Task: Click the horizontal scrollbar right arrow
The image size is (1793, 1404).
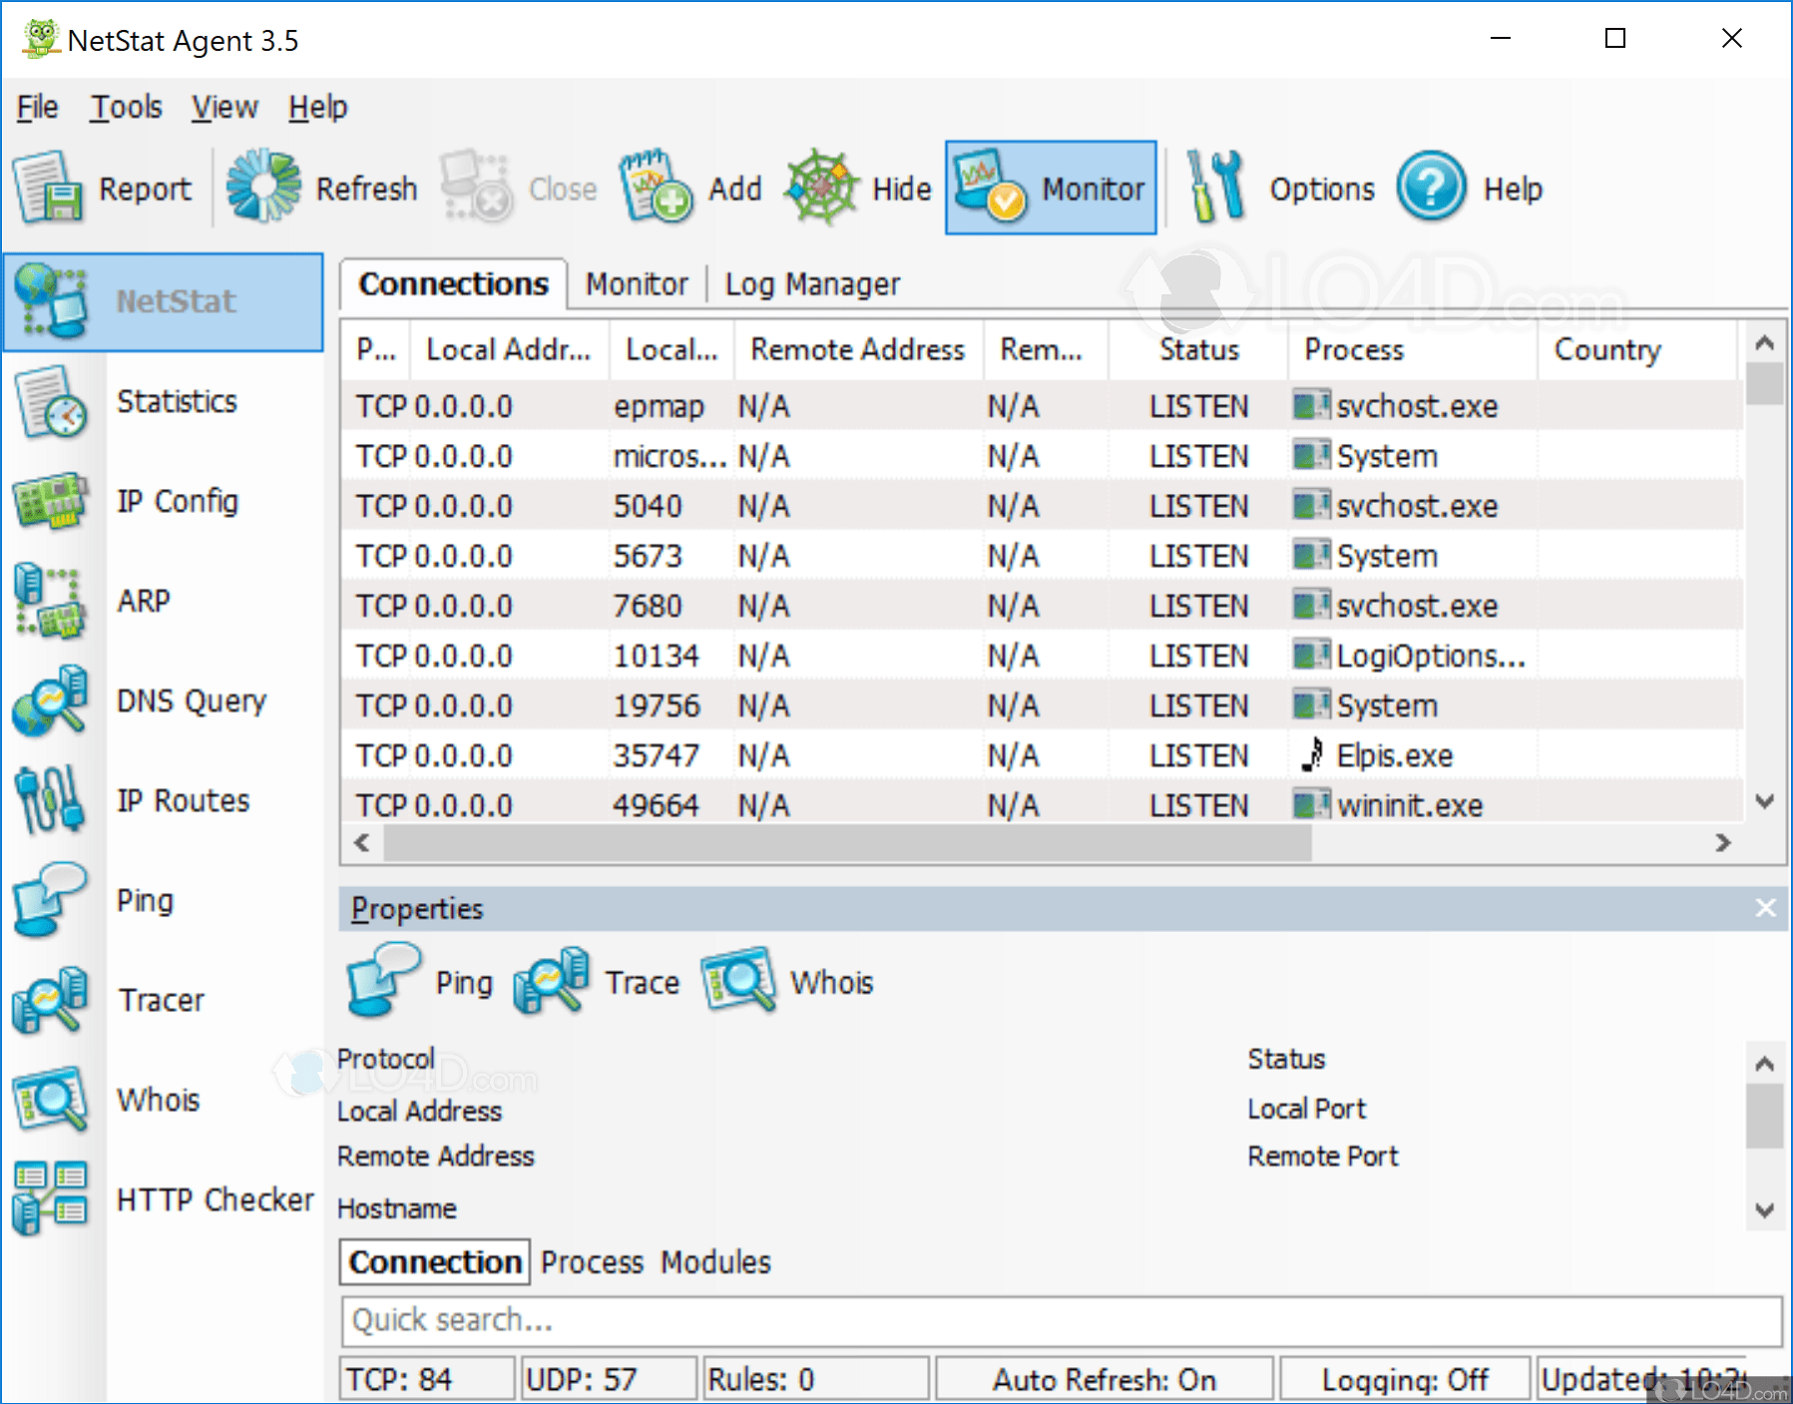Action: pyautogui.click(x=1723, y=843)
